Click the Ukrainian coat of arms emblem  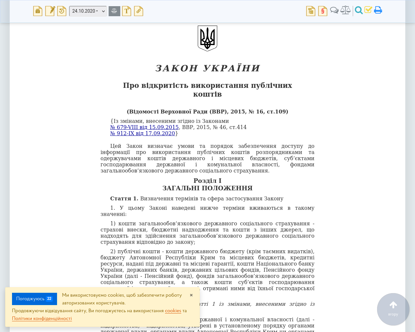[x=207, y=38]
